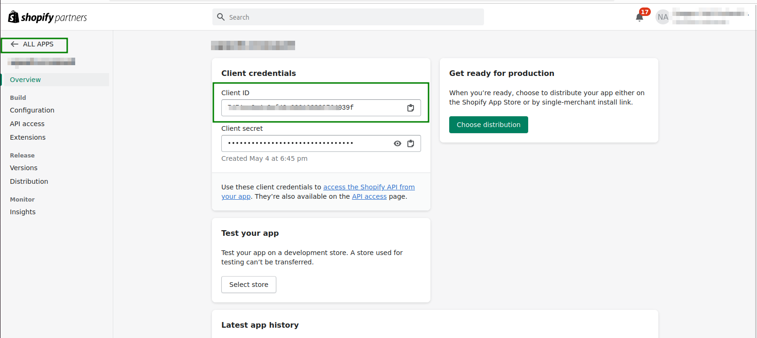
Task: Open the Versions page
Action: (x=23, y=168)
